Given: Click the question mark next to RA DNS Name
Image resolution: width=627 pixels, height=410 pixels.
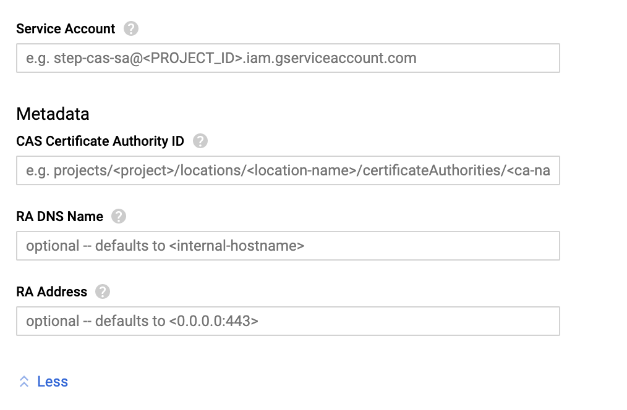Looking at the screenshot, I should (x=119, y=216).
